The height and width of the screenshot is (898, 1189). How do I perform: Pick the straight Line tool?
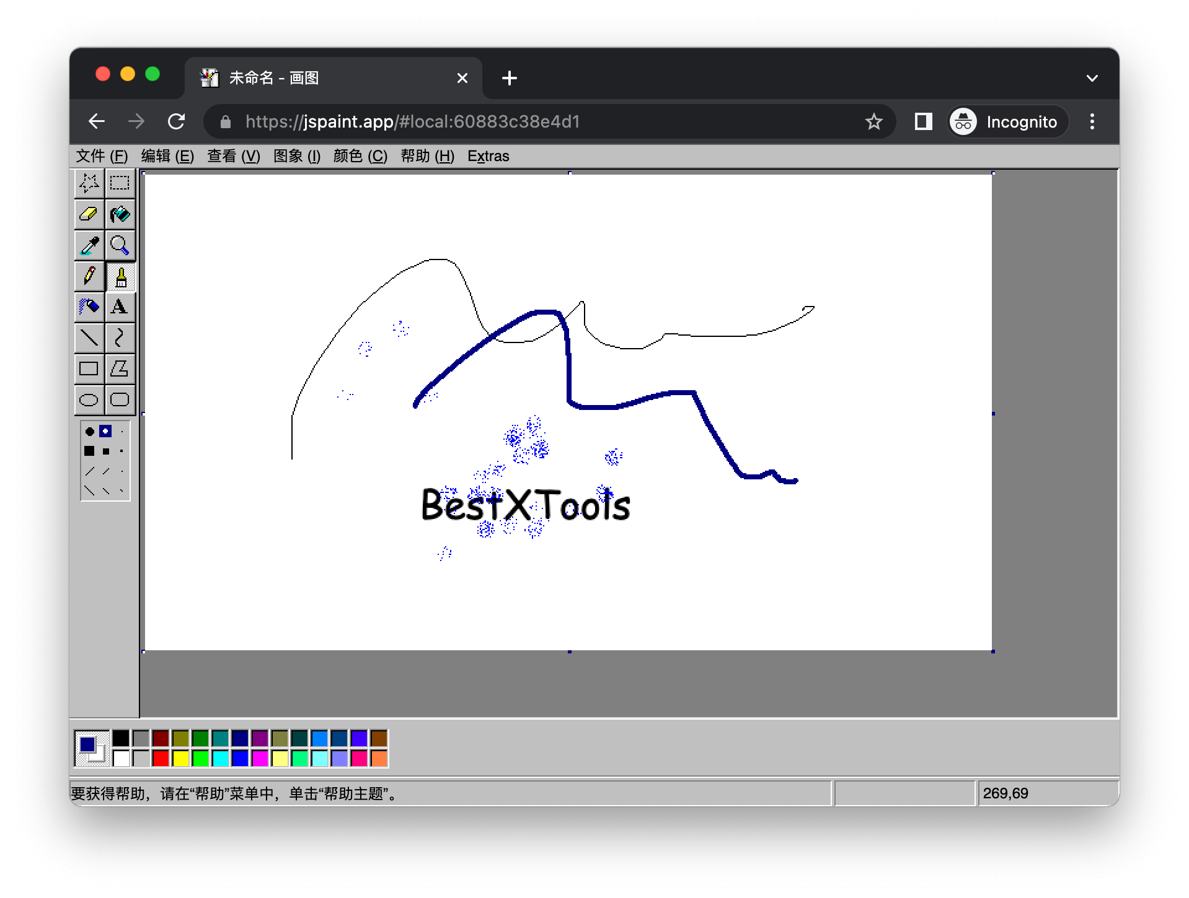click(89, 338)
